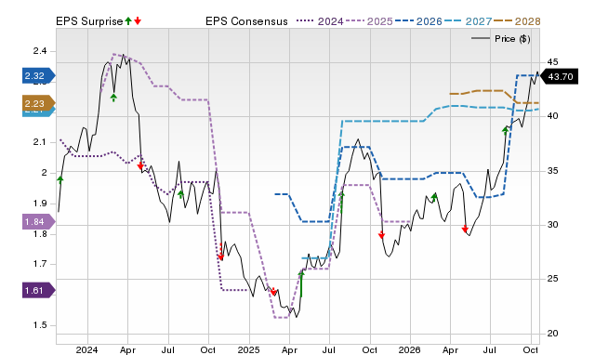
Task: Click the EPS Consensus legend title
Action: (x=246, y=21)
